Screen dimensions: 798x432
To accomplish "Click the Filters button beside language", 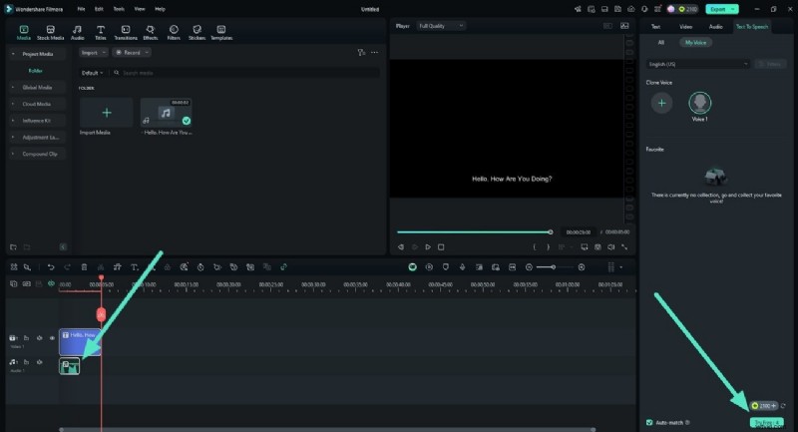I will (x=770, y=64).
